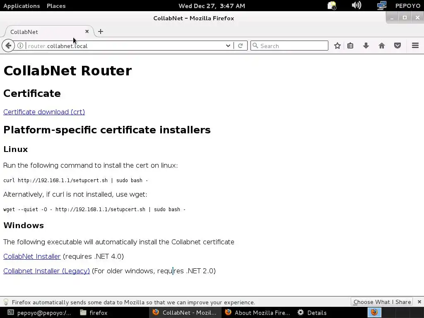Viewport: 424px width, 318px height.
Task: Select CollabNet - Mozilla taskbar entry
Action: [x=185, y=313]
